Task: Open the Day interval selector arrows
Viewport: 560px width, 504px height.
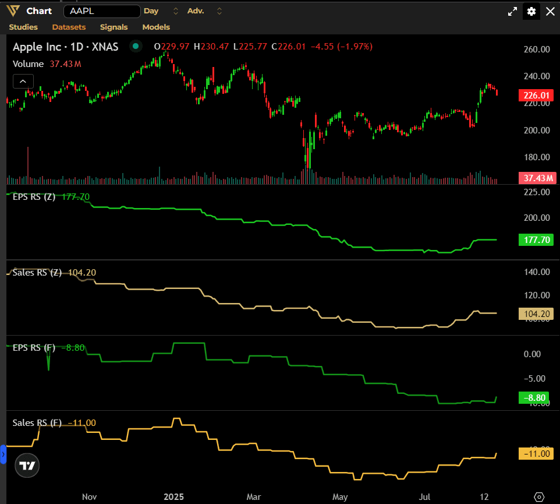Action: pyautogui.click(x=175, y=11)
